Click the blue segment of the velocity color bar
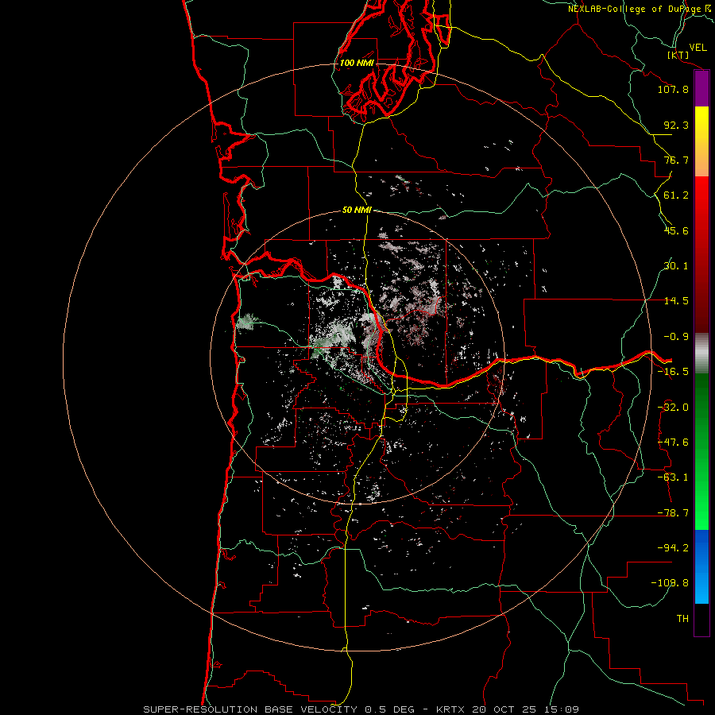 coord(701,566)
